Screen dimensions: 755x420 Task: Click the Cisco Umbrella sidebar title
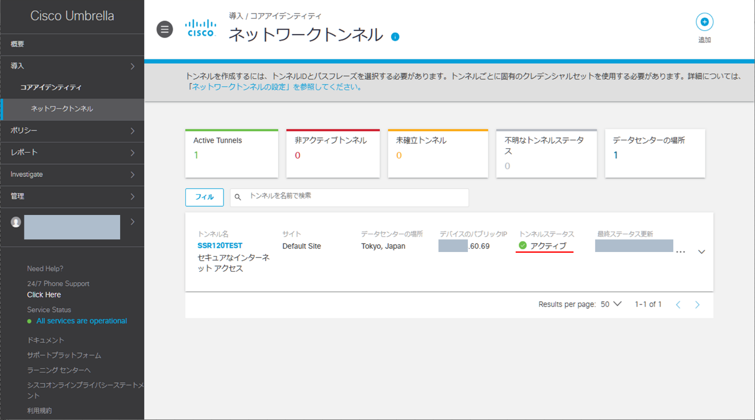pyautogui.click(x=72, y=16)
